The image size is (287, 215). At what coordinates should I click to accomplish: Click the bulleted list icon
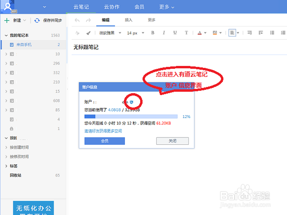pos(272,32)
